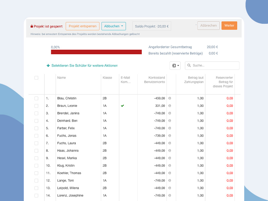View info icon for Klug, Kristin
This screenshot has width=268, height=201.
170,165
